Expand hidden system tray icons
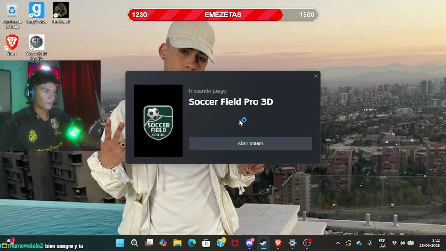Image resolution: width=446 pixels, height=251 pixels. coord(338,243)
